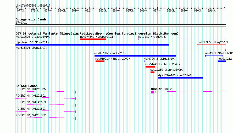
Task: Click the PIK3R5 NM_001251852 transcript end arrow
Action: pyautogui.click(x=75, y=118)
